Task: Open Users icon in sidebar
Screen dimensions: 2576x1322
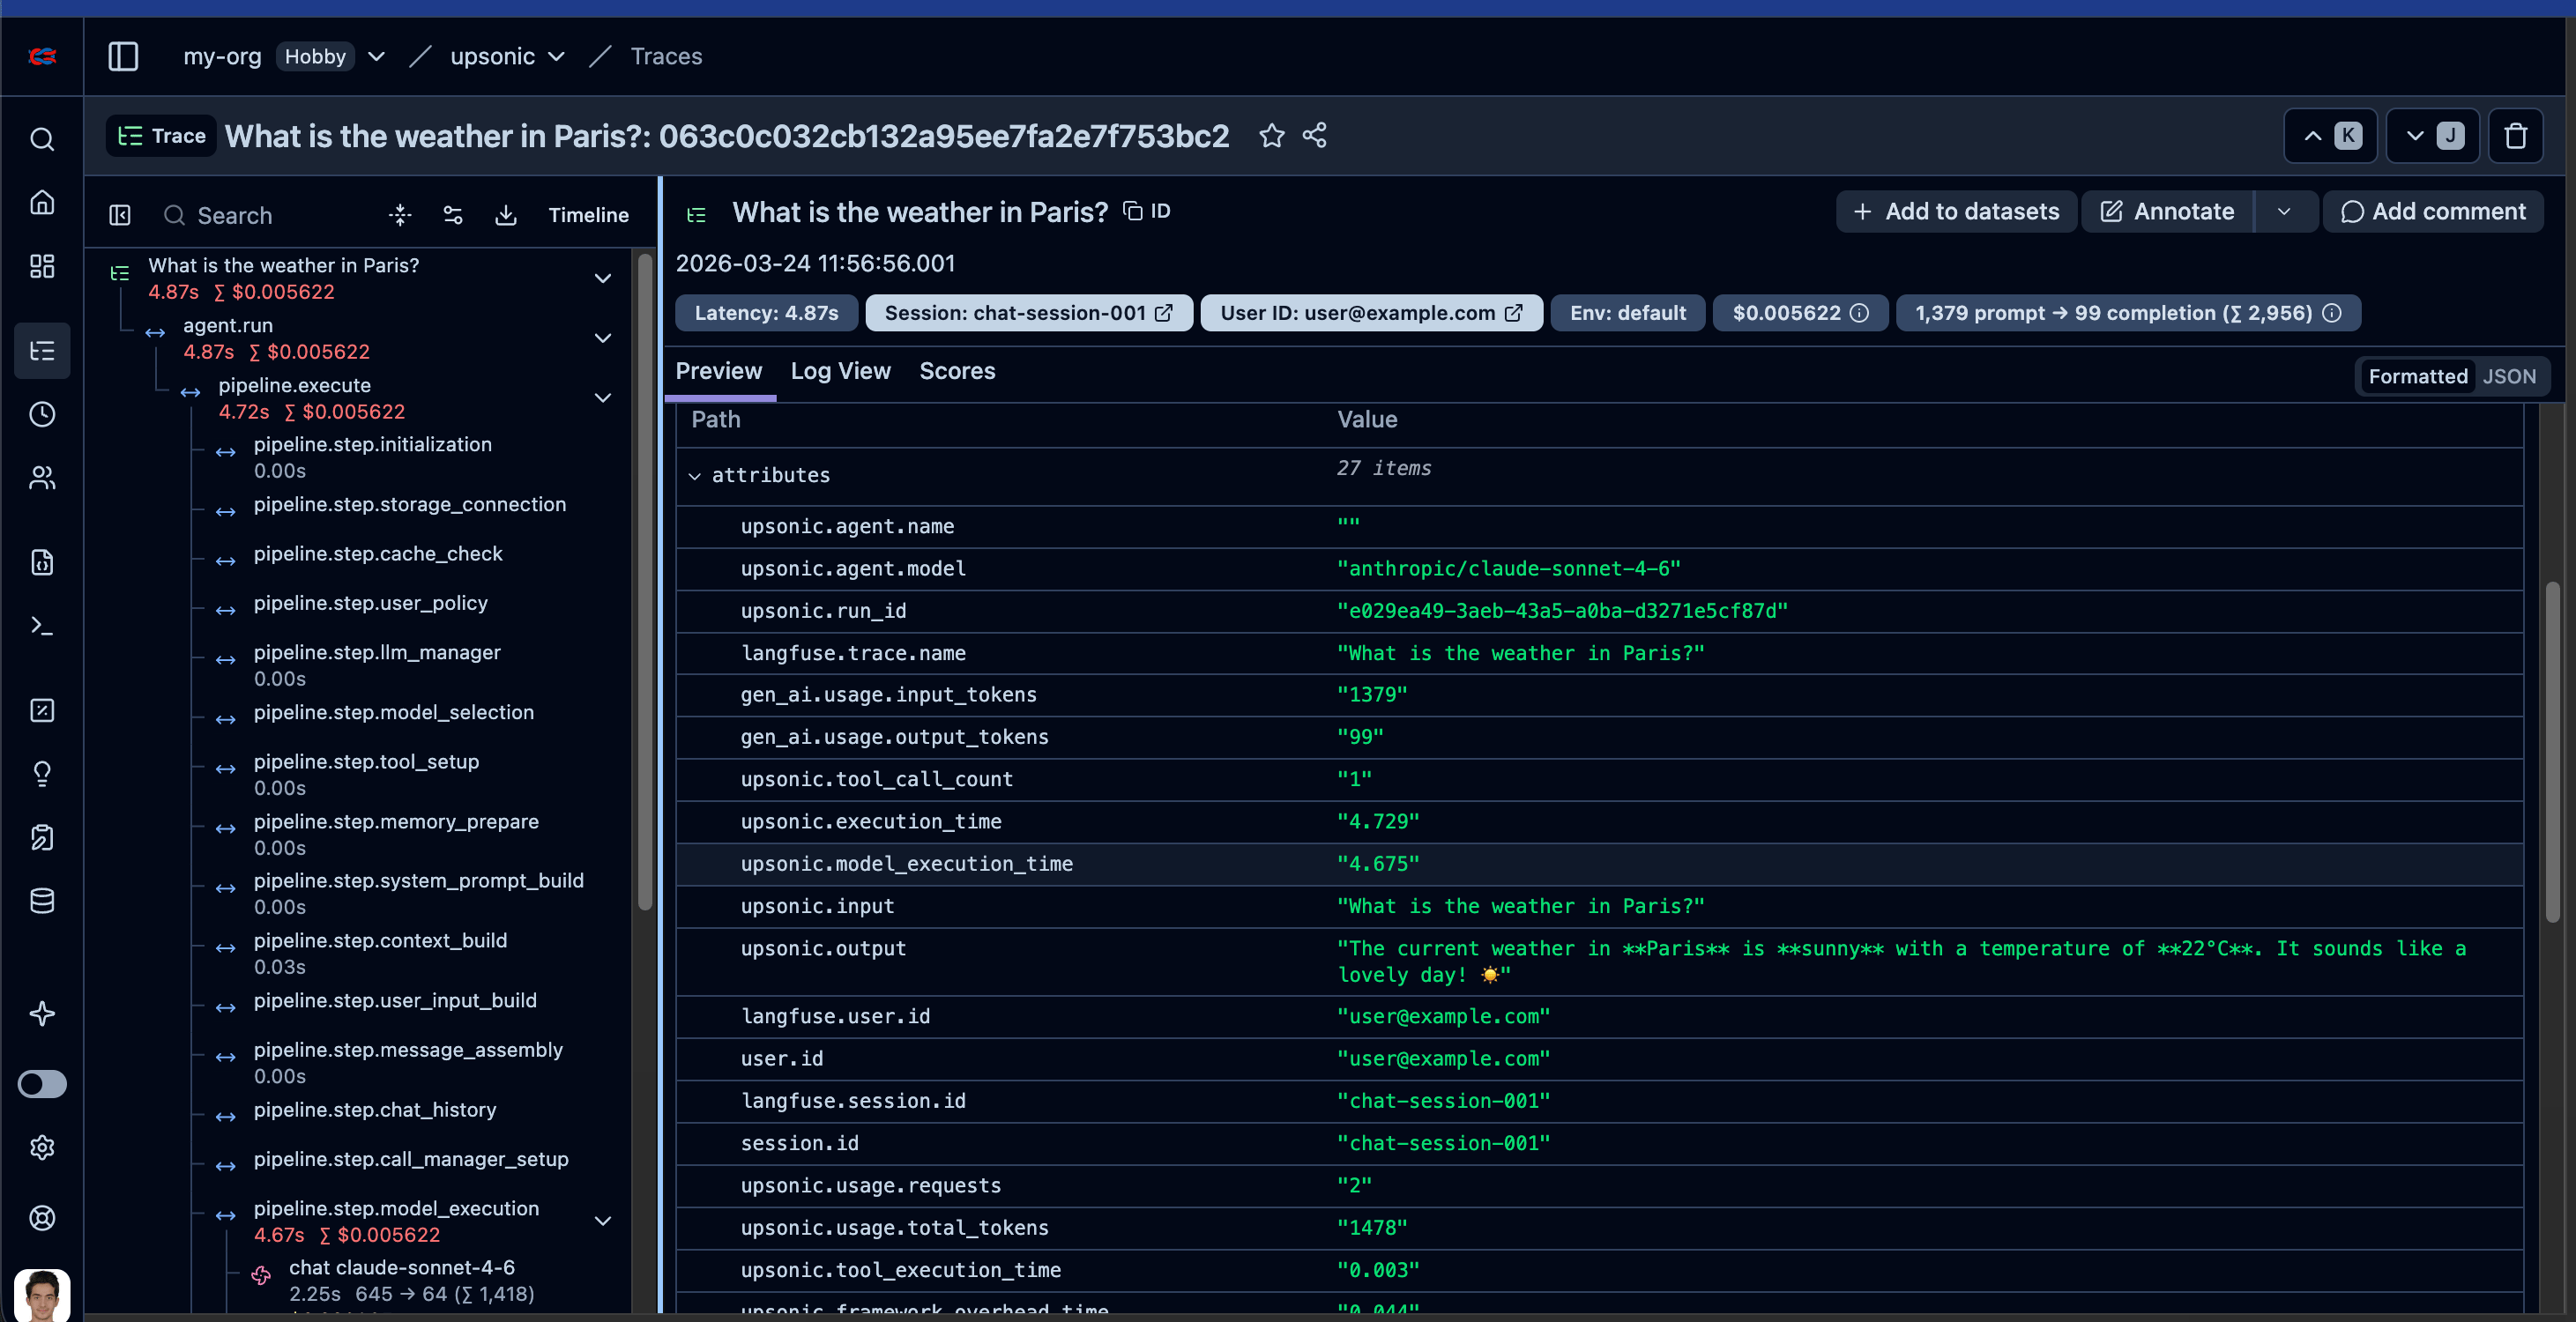Action: tap(42, 478)
